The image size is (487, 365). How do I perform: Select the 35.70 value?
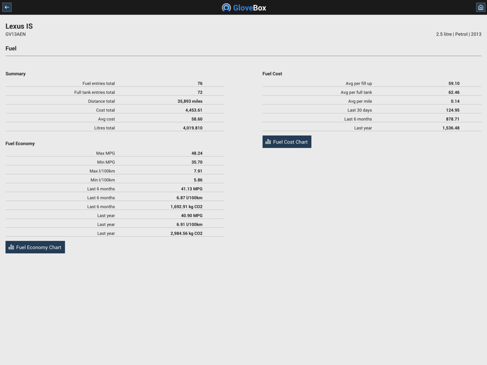click(x=197, y=162)
